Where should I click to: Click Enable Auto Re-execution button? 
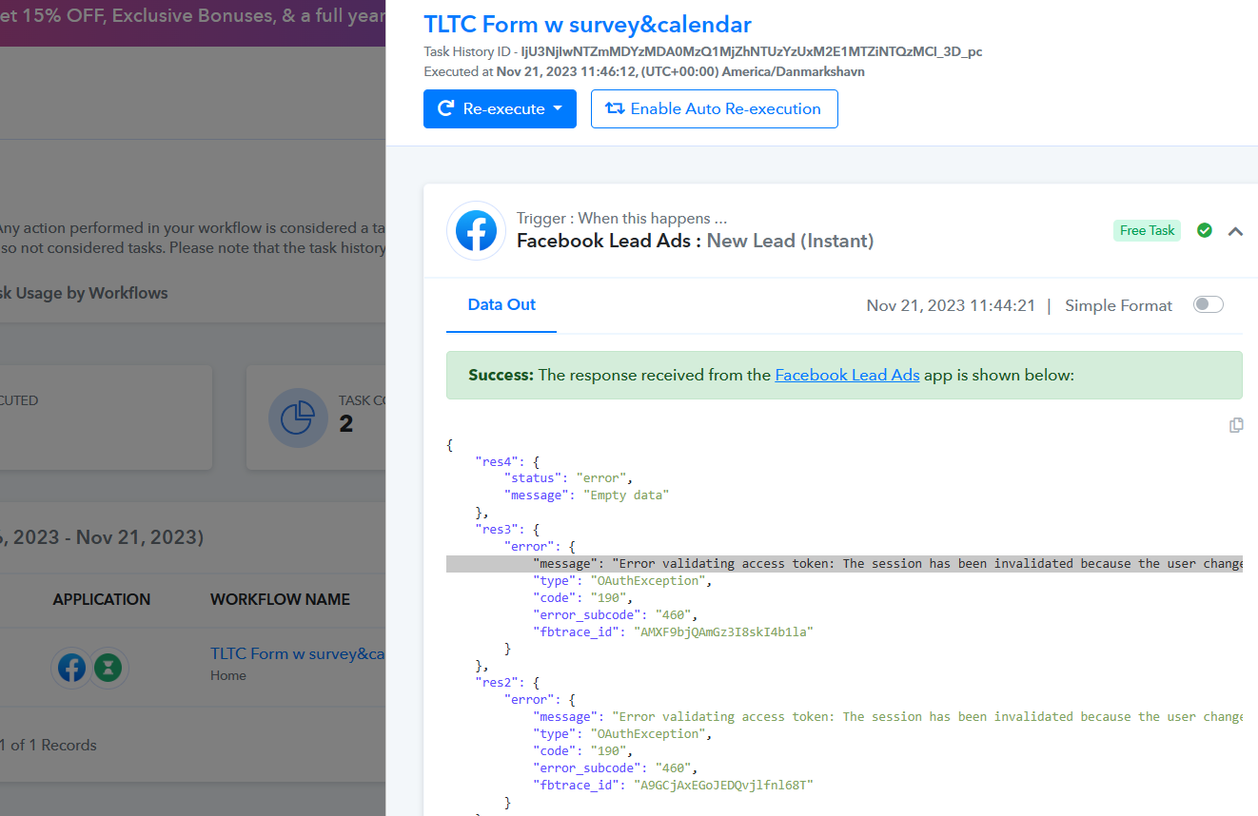coord(714,108)
